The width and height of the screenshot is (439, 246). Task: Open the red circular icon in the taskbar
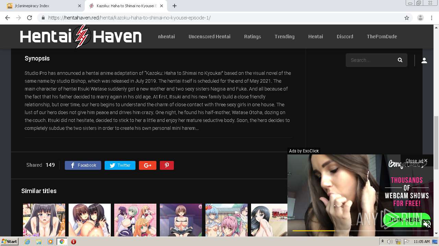click(x=73, y=242)
